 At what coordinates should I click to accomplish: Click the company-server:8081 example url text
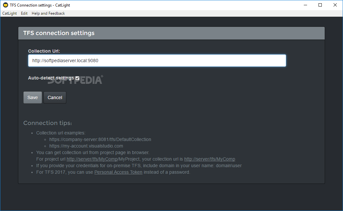[x=100, y=139]
